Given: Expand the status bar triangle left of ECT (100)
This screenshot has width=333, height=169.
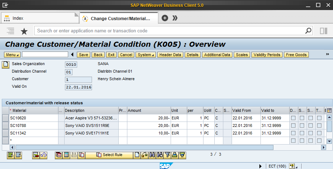Looking at the screenshot, I should pyautogui.click(x=260, y=166).
